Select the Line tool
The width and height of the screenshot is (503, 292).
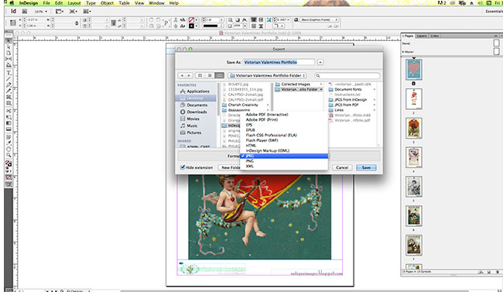[9, 79]
